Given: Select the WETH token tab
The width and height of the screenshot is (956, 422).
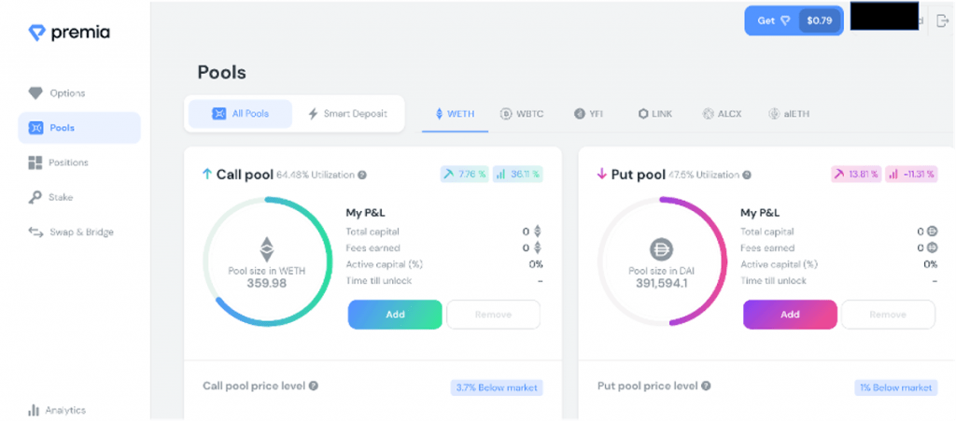Looking at the screenshot, I should [x=455, y=114].
